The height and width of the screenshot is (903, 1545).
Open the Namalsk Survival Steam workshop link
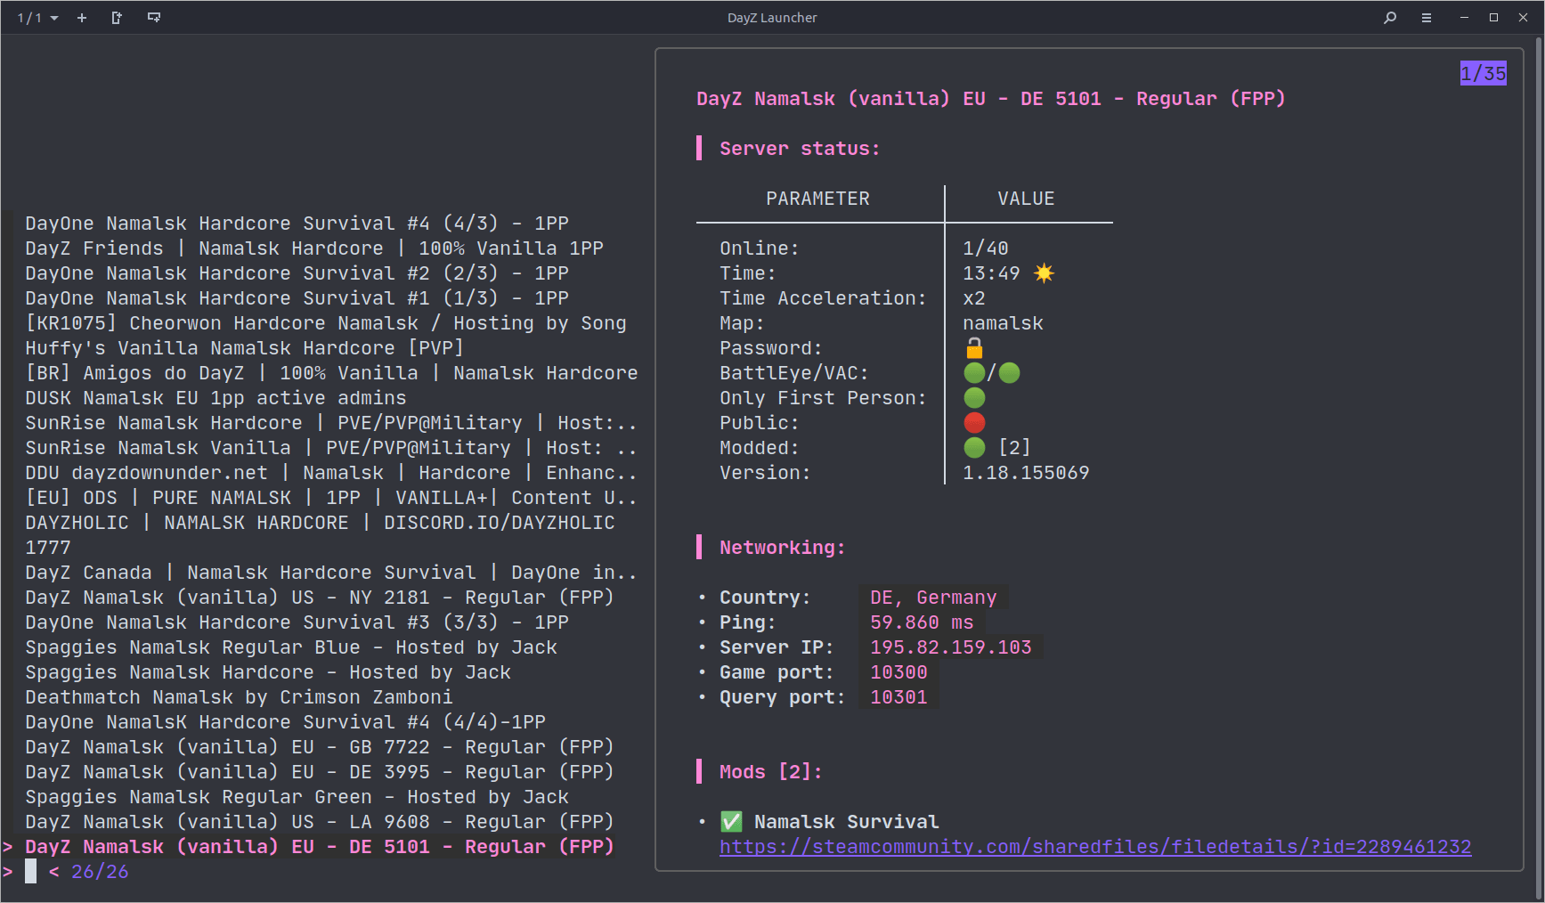[x=1095, y=847]
